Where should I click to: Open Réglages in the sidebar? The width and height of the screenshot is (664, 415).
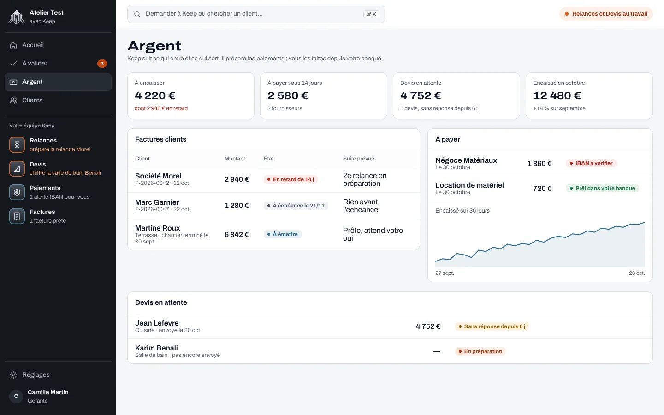pyautogui.click(x=58, y=375)
